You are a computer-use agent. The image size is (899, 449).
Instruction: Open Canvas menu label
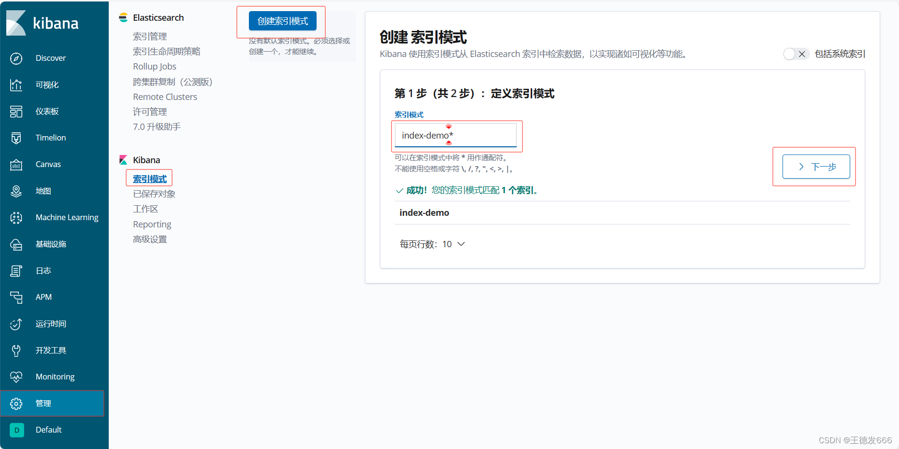(x=48, y=164)
